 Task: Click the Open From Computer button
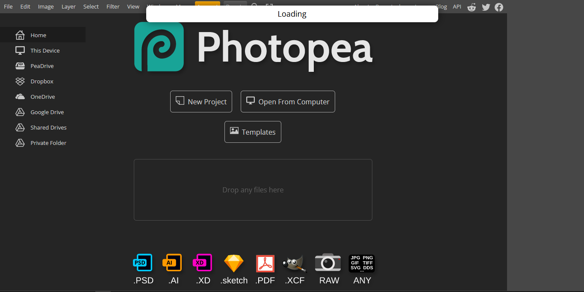pyautogui.click(x=288, y=101)
